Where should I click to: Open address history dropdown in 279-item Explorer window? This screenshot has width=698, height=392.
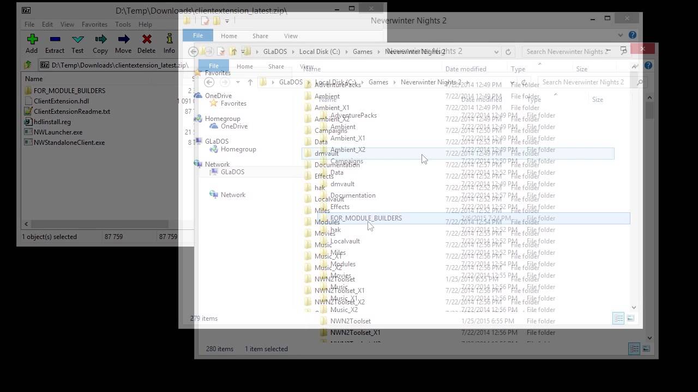(x=496, y=52)
